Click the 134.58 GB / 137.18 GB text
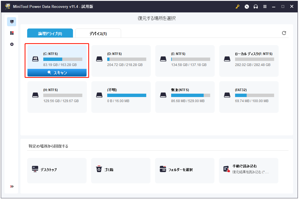 [x=189, y=65]
